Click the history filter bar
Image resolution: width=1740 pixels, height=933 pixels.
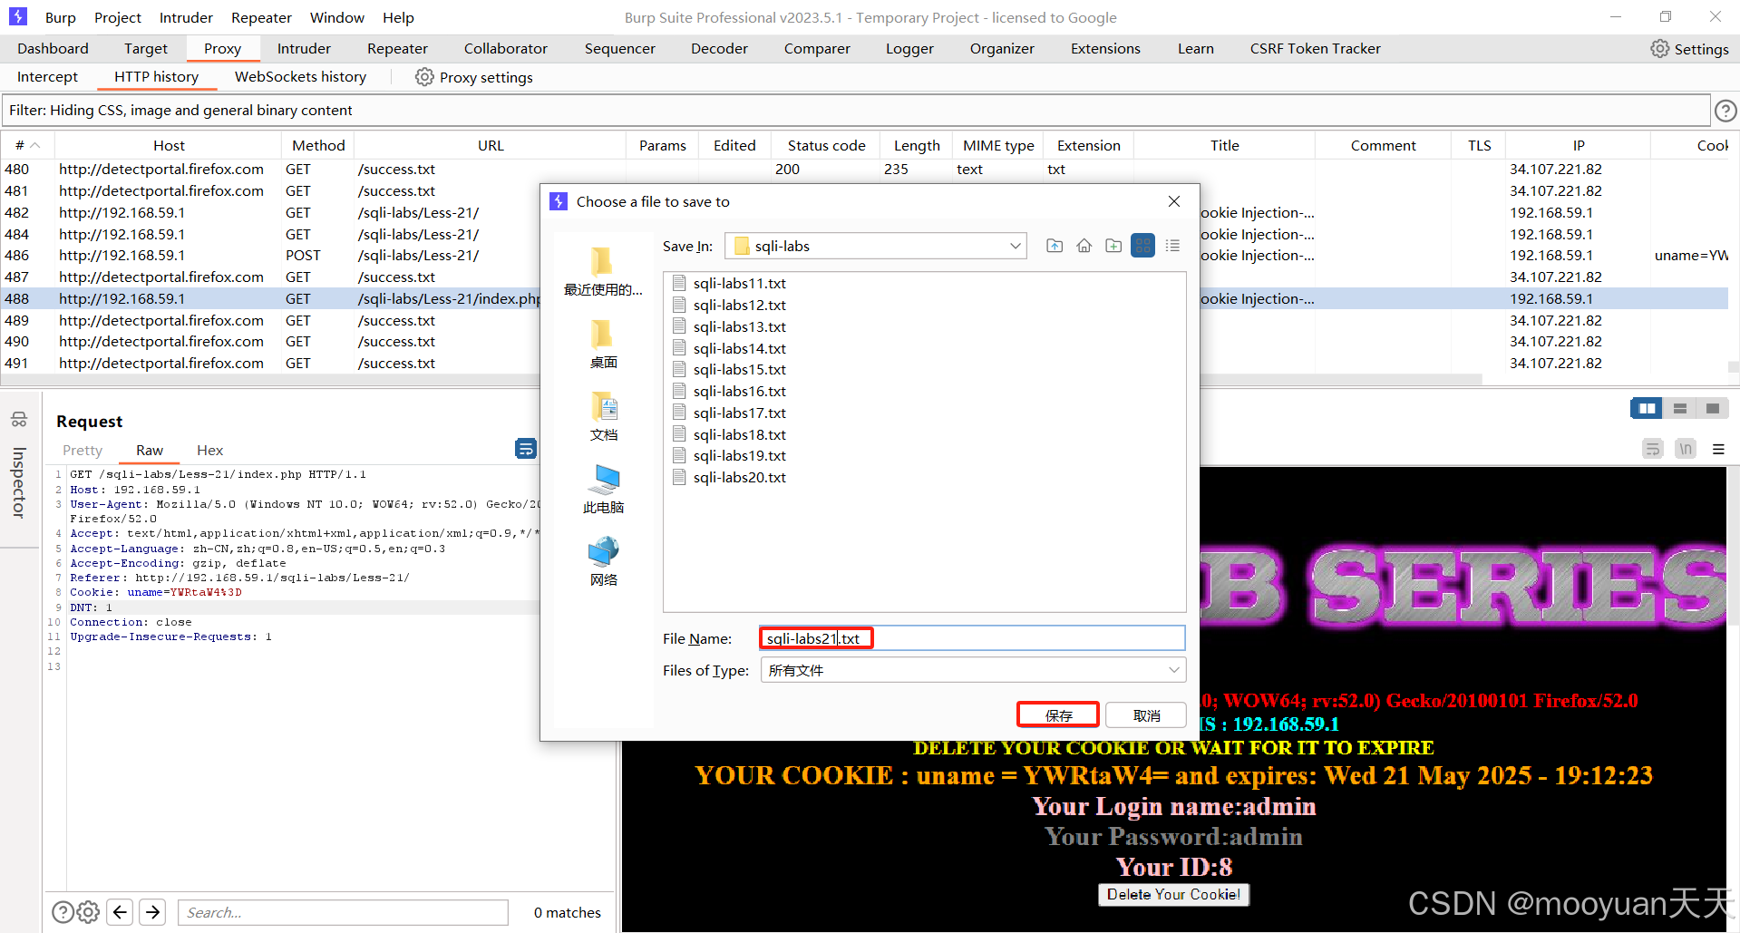[856, 111]
